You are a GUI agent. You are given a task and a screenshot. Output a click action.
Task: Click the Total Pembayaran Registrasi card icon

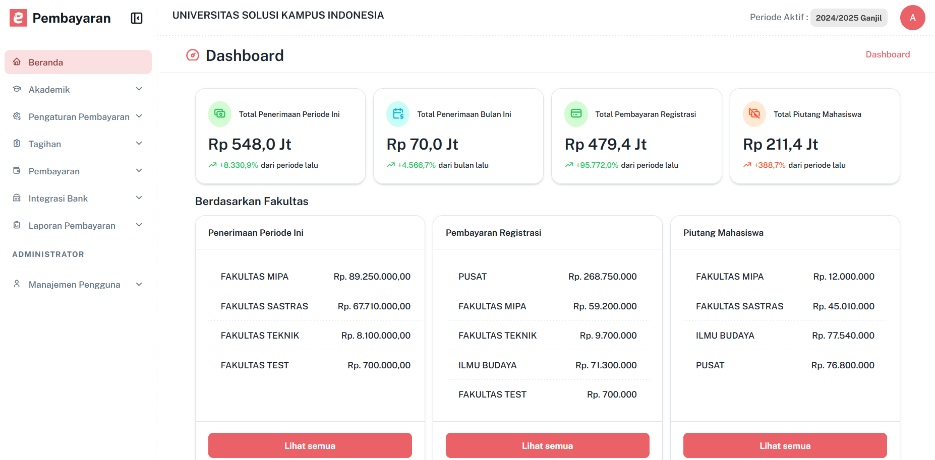coord(576,114)
